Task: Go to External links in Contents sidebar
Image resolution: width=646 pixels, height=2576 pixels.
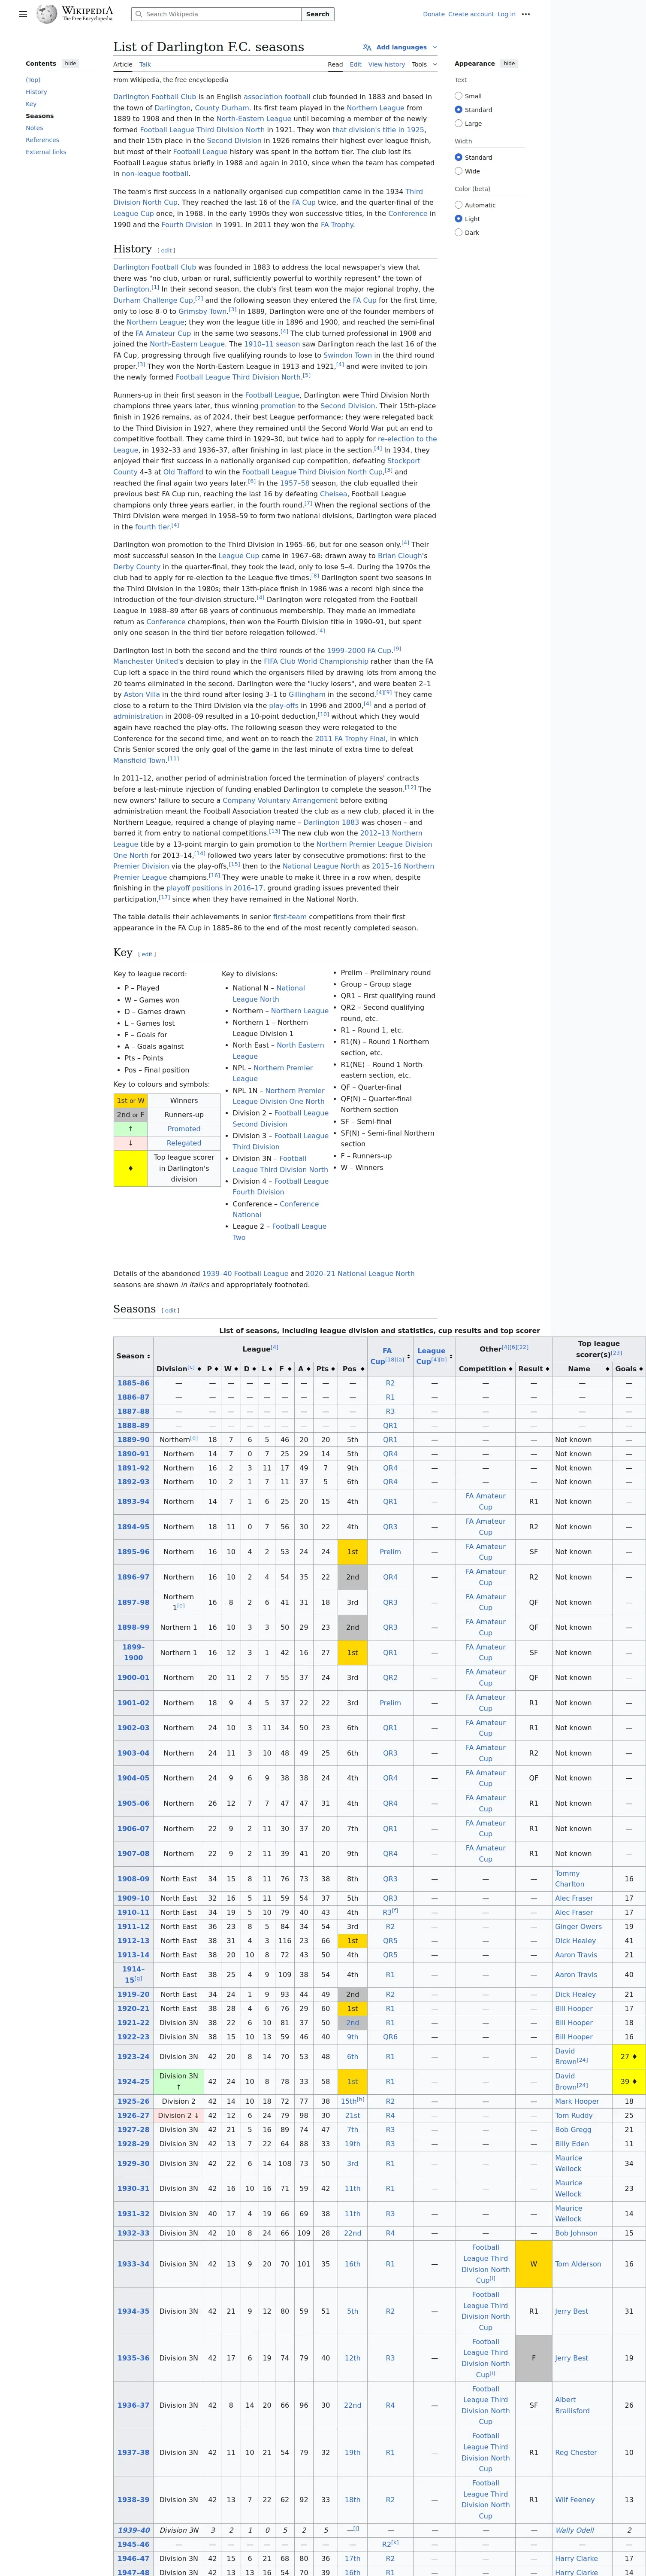Action: coord(46,152)
